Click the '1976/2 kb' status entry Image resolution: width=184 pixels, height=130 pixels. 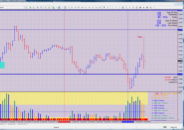coord(173,127)
